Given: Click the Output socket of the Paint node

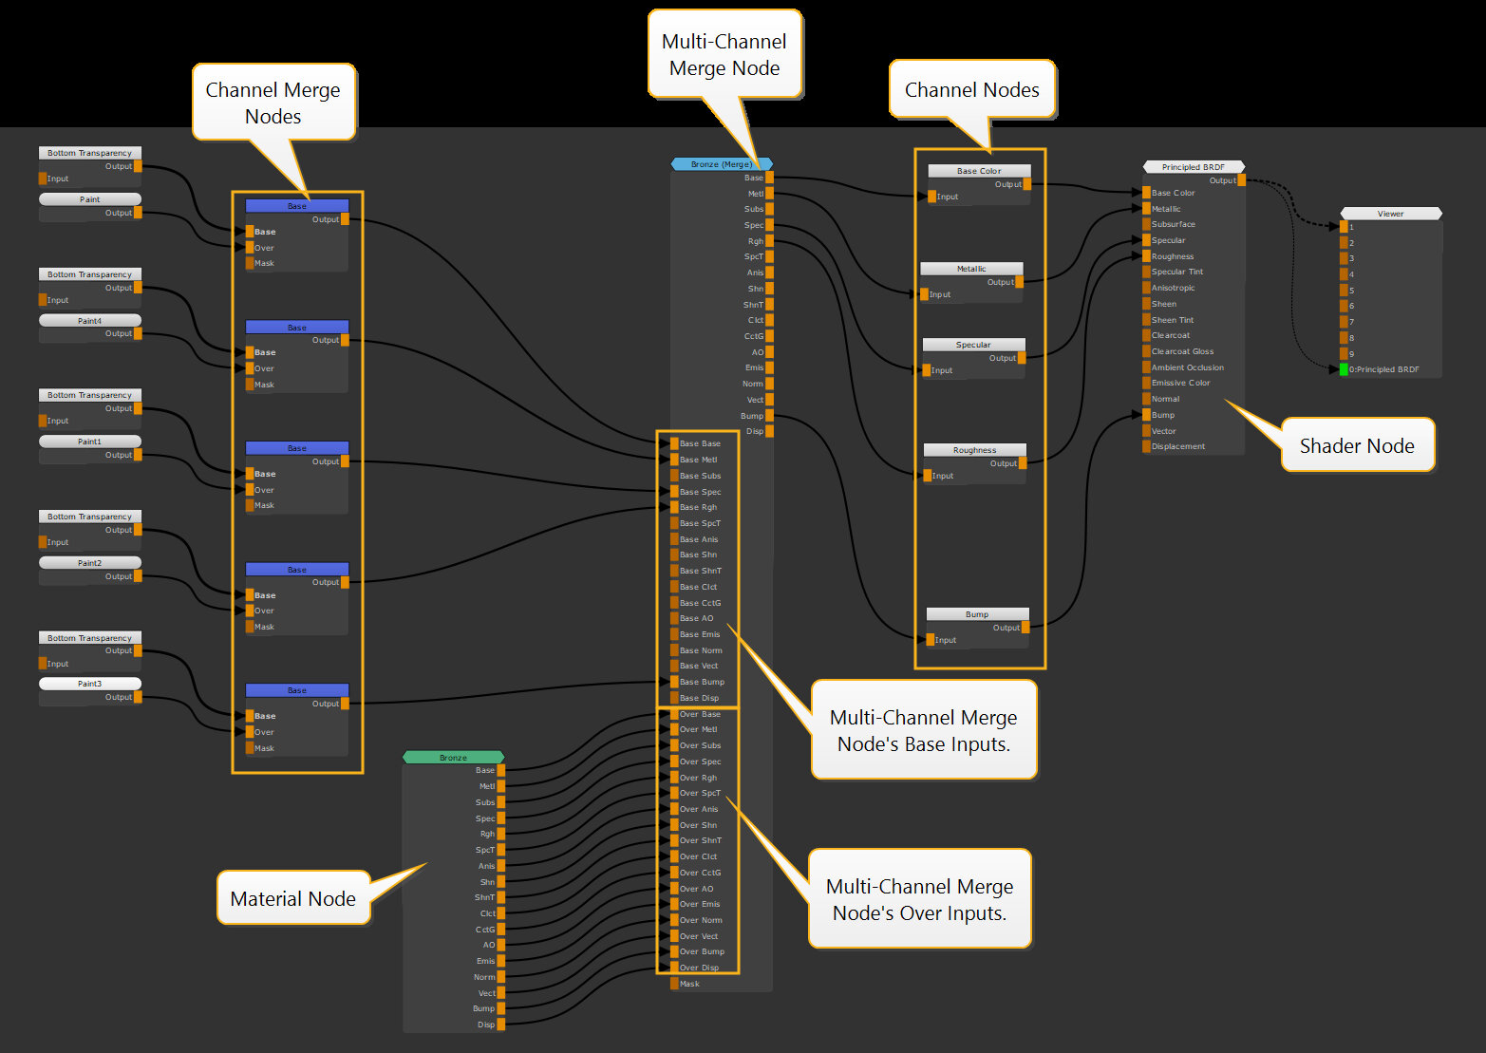Looking at the screenshot, I should click(137, 213).
